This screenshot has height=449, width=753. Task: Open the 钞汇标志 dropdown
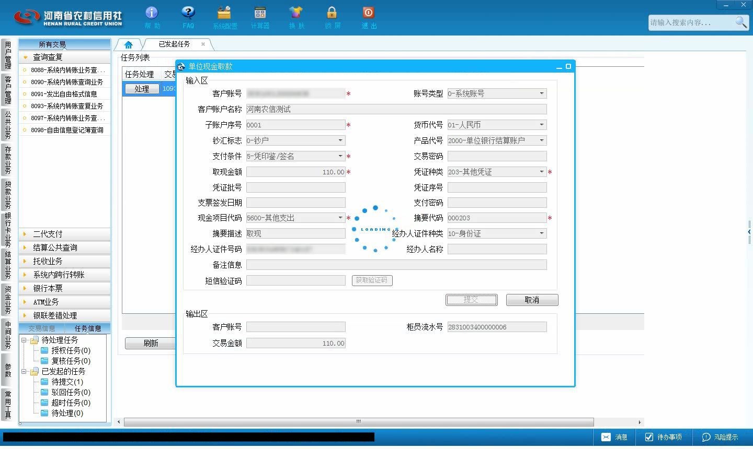[340, 140]
